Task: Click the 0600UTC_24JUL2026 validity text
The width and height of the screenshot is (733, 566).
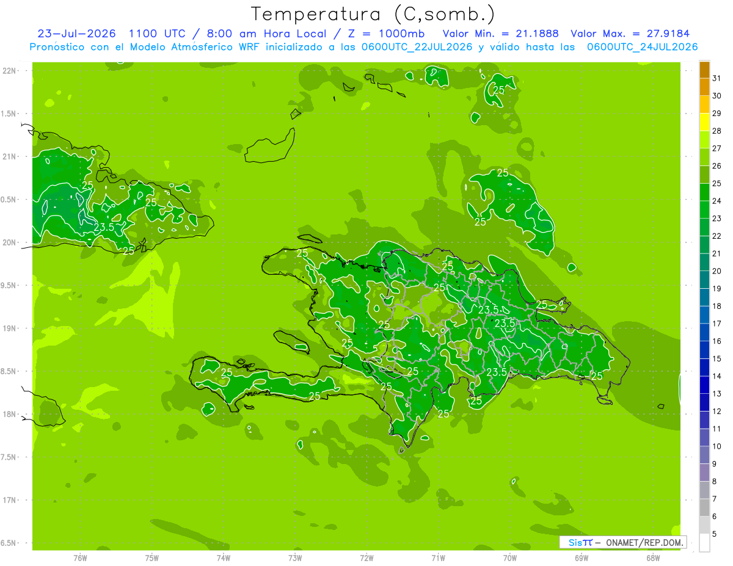Action: pos(643,47)
